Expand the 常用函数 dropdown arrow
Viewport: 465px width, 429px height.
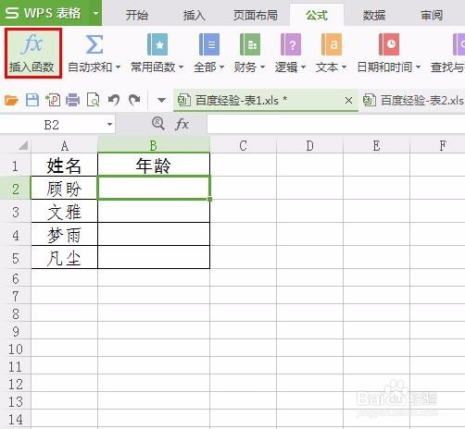[181, 67]
